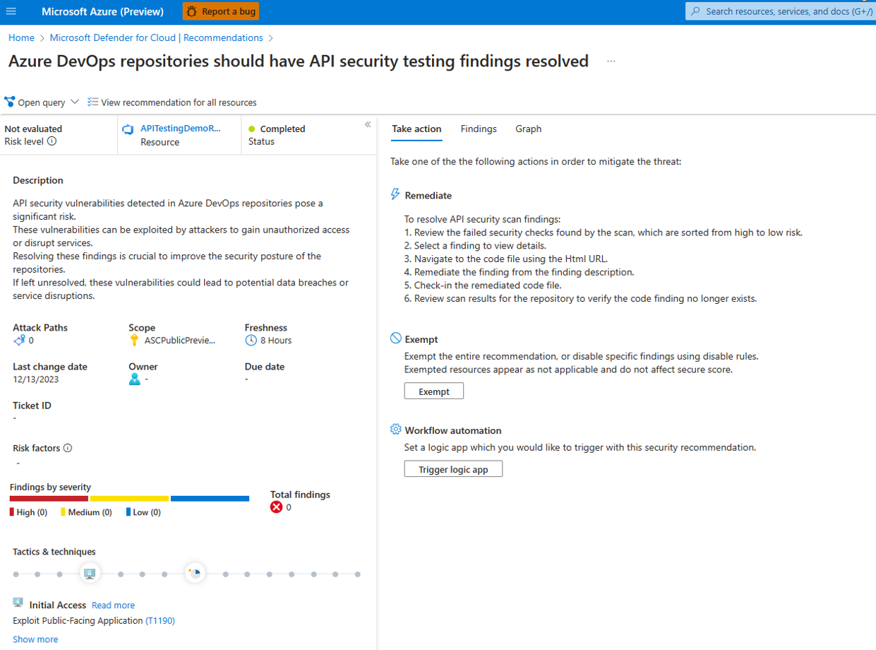Click the Exempt button
876x650 pixels.
pos(433,390)
